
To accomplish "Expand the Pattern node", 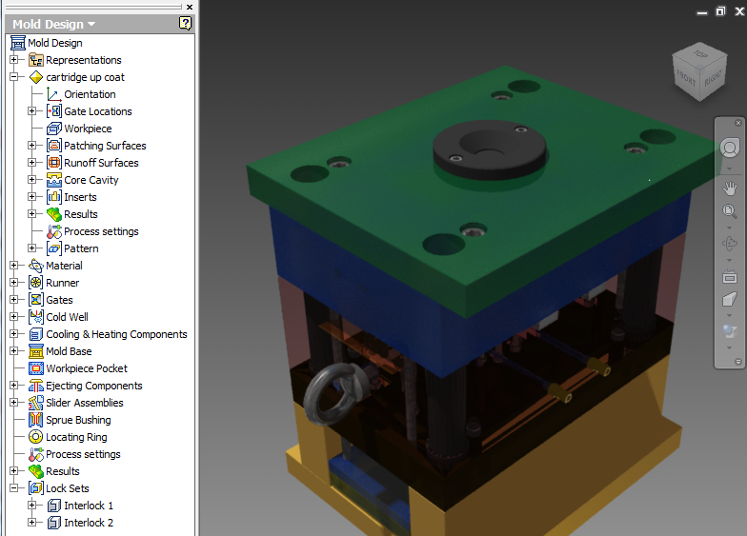I will tap(32, 248).
